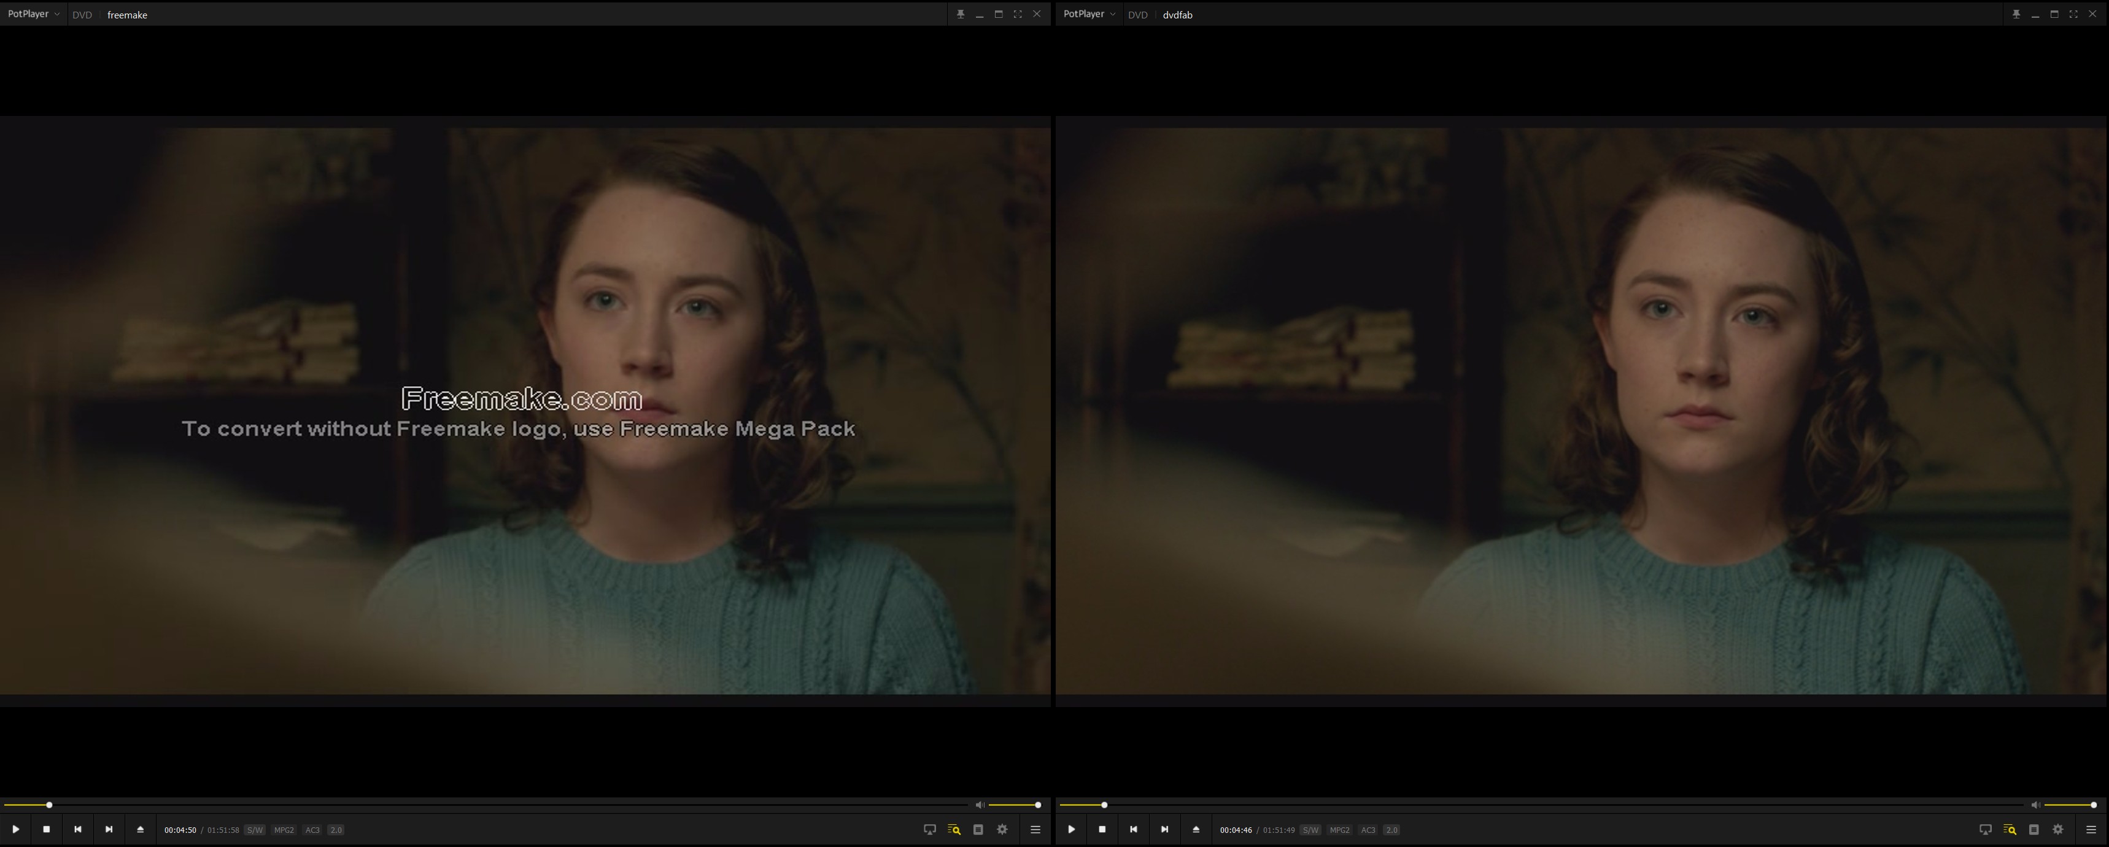Click the eject/open file icon in freemake player

pos(140,829)
